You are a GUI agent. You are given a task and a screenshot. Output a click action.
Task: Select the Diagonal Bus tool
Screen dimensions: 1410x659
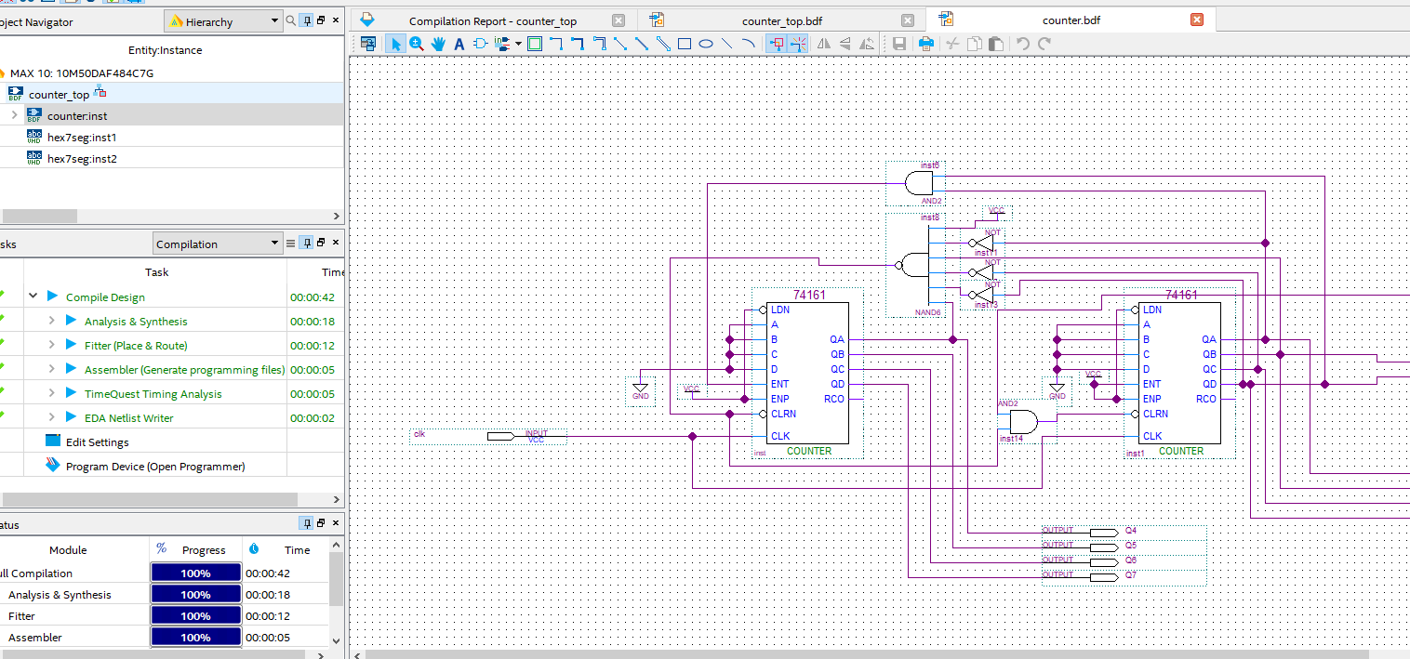pyautogui.click(x=642, y=44)
